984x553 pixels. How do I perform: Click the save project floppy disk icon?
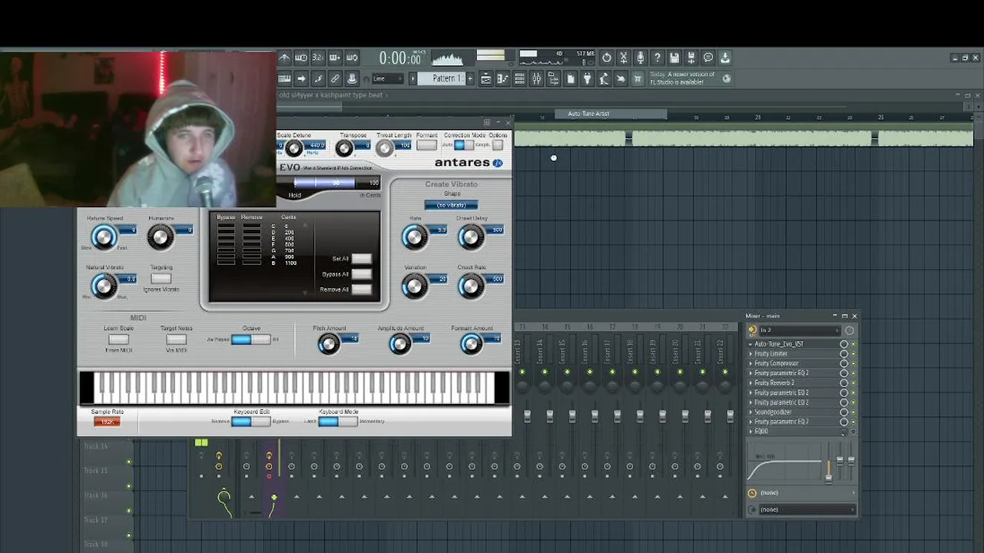coord(674,58)
